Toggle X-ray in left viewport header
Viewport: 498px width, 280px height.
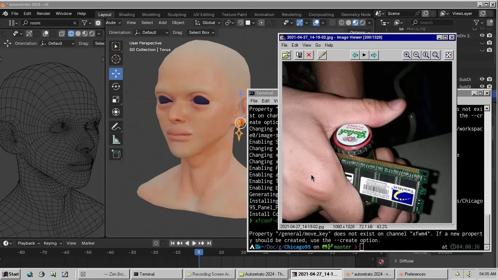pyautogui.click(x=62, y=34)
